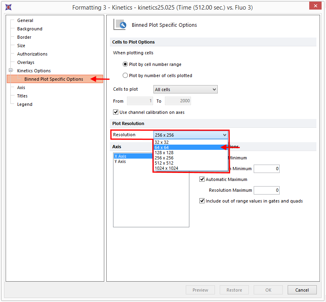326x302 pixels.
Task: Select Plot by cell number range
Action: 125,64
